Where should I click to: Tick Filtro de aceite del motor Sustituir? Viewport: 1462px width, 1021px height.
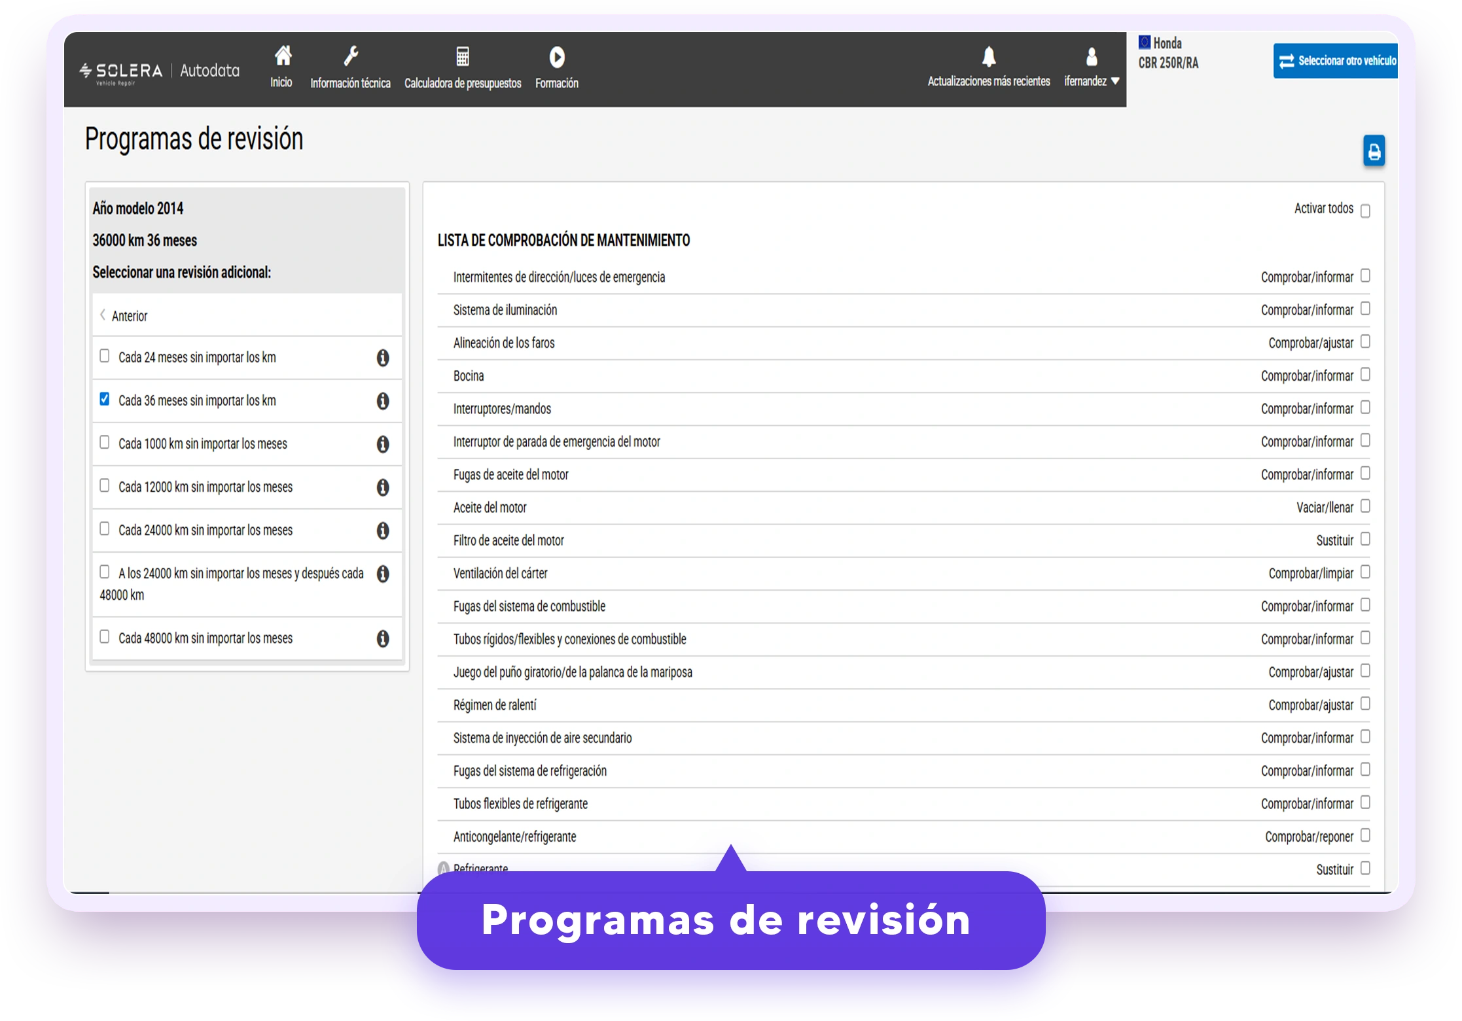click(x=1365, y=539)
